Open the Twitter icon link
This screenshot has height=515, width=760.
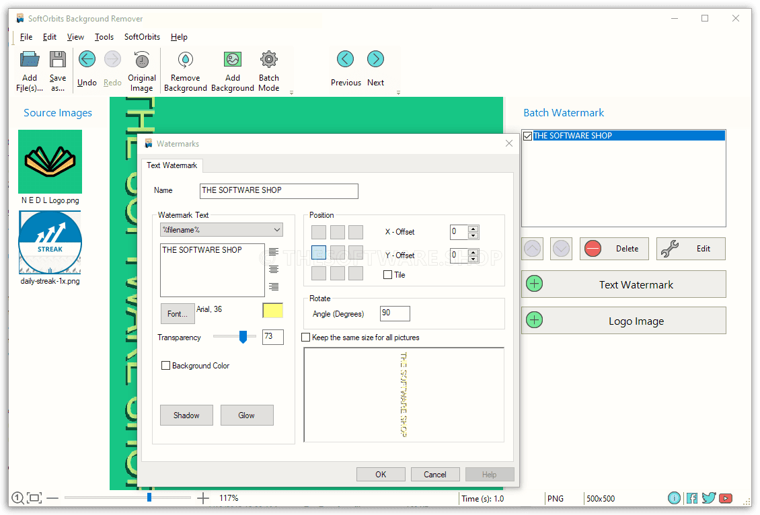click(x=709, y=498)
